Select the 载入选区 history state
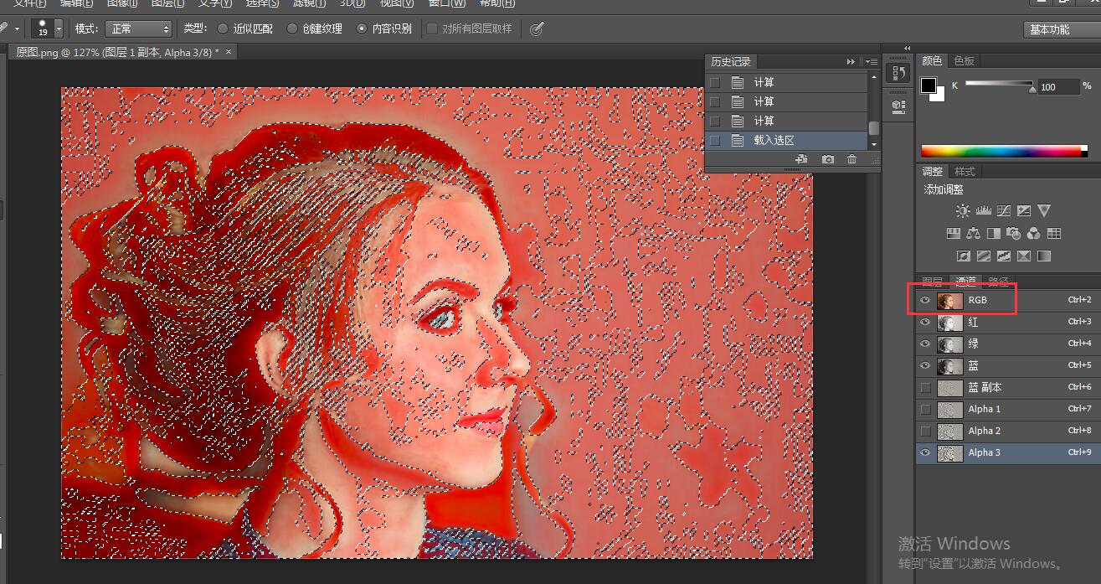Image resolution: width=1101 pixels, height=584 pixels. 774,141
